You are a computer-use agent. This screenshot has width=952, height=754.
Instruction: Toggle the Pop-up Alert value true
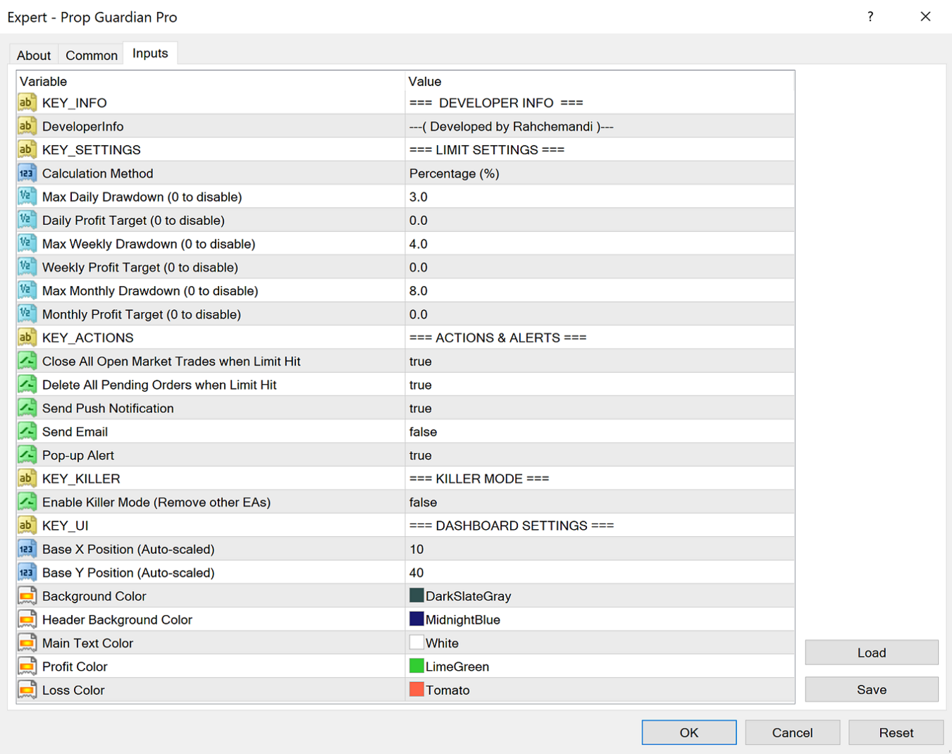[x=600, y=455]
